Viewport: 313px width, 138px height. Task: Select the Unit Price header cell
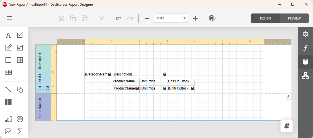153,82
